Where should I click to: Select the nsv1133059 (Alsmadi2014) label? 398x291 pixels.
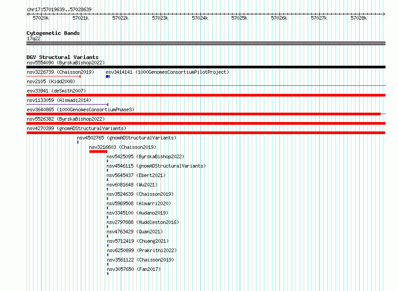(59, 100)
